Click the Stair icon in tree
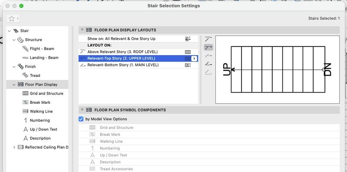347x172 pixels. [16, 31]
